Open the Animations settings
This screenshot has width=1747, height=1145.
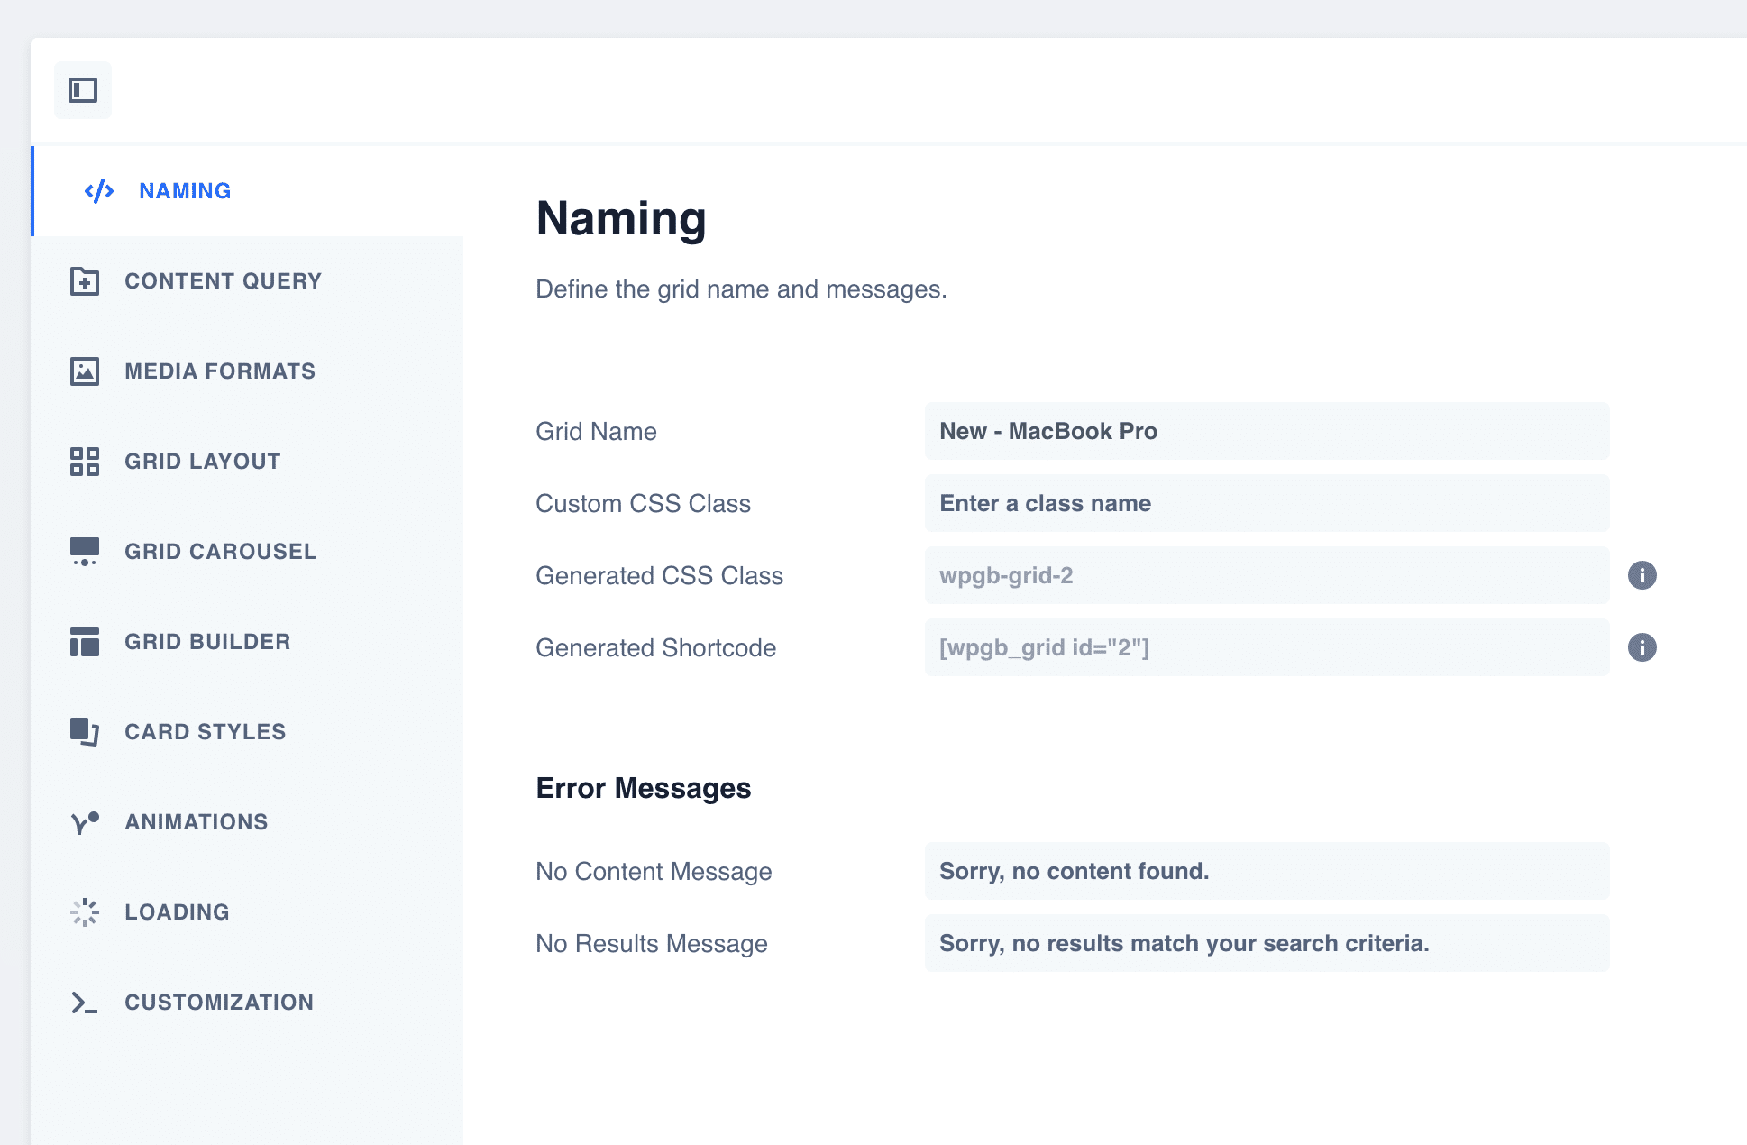[x=248, y=822]
